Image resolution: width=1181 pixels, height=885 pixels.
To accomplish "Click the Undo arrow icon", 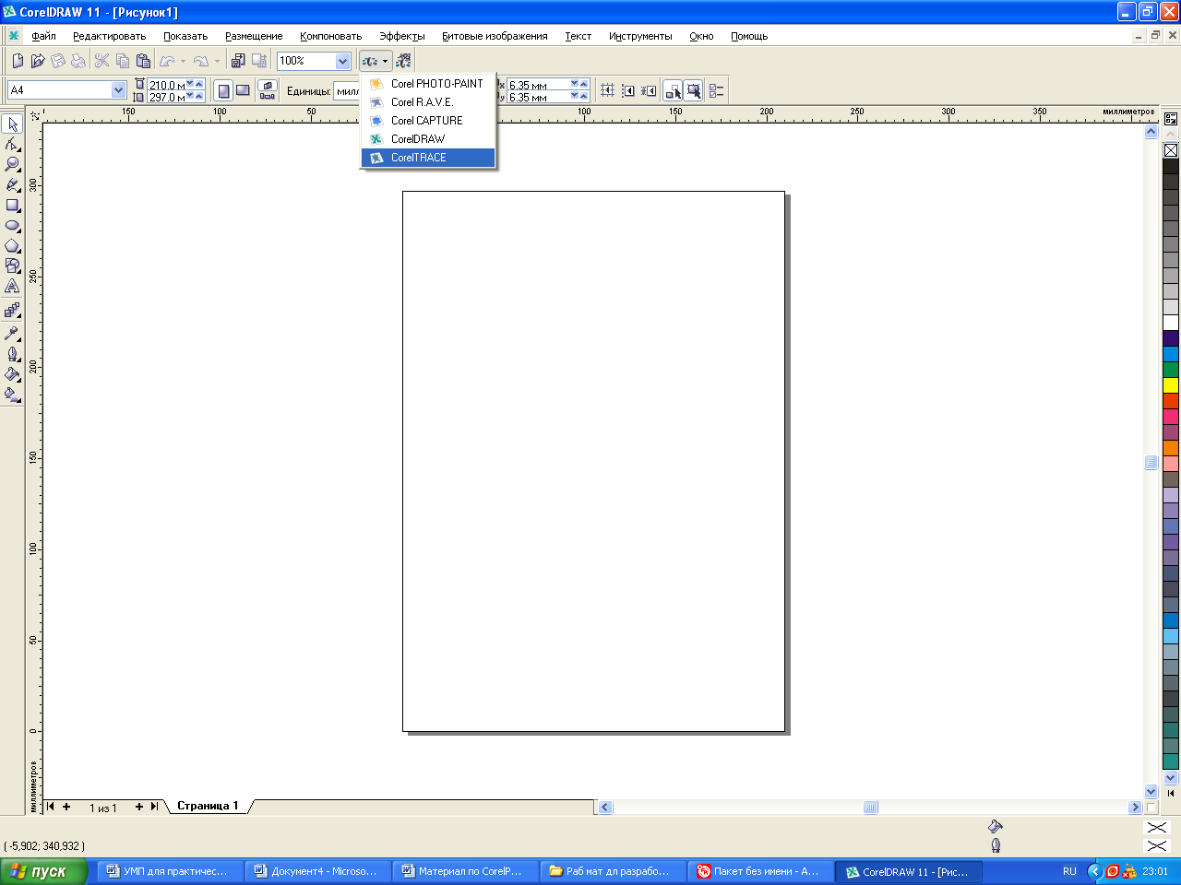I will tap(167, 61).
